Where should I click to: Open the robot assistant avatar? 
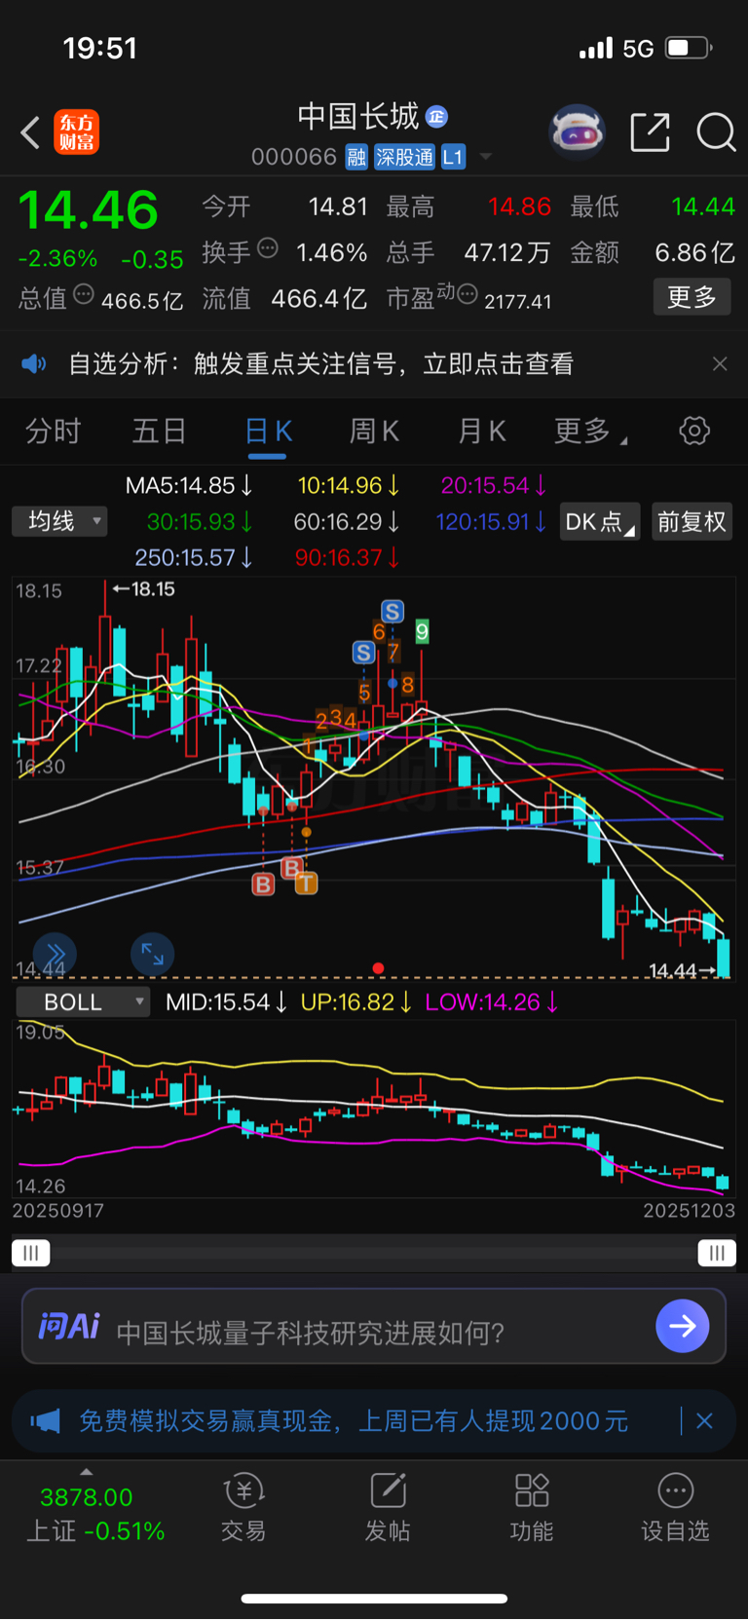pyautogui.click(x=578, y=132)
